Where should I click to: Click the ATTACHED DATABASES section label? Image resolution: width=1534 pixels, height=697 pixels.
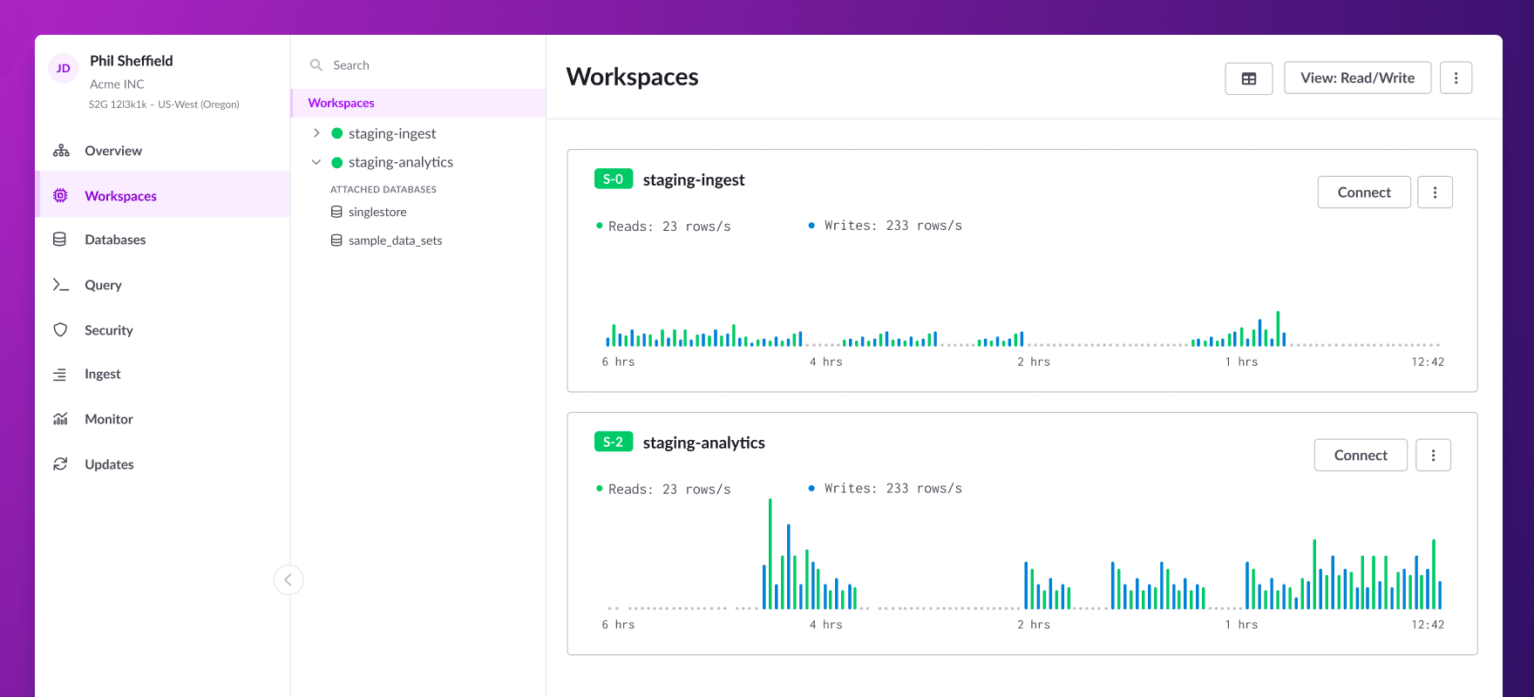pos(383,189)
